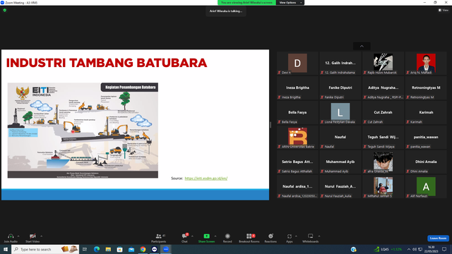Viewport: 452px width, 254px height.
Task: Click the Ineza Brigitha participant tile
Action: (x=297, y=87)
